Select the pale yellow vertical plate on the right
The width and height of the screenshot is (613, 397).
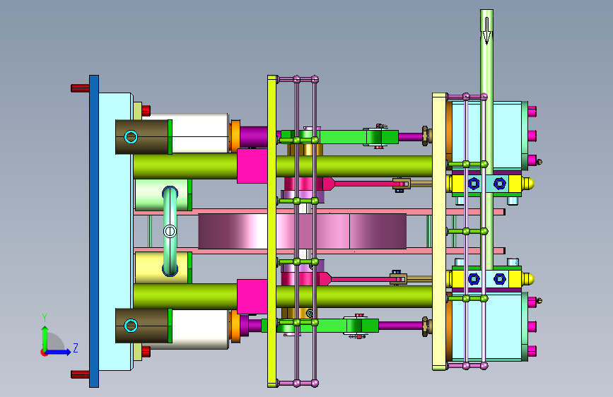coord(439,231)
